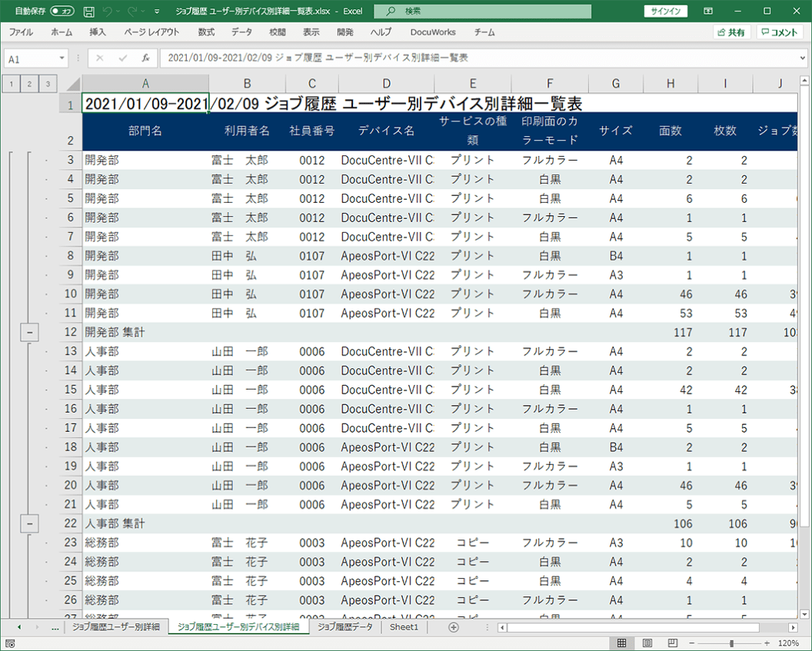The image size is (812, 651).
Task: Click the horizontal scrollbar right arrow
Action: [x=793, y=627]
